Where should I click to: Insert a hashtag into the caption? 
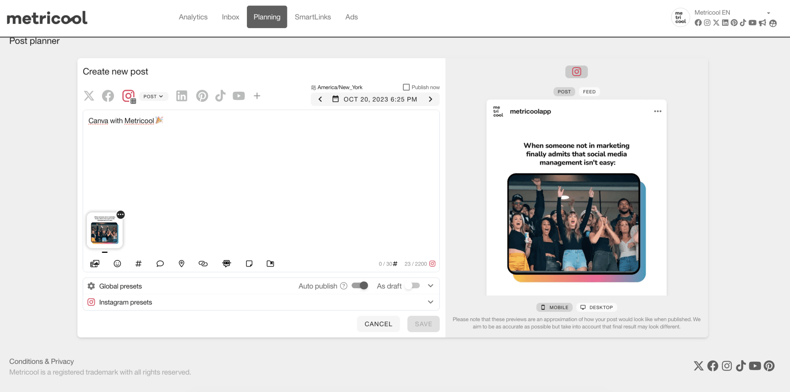click(x=138, y=264)
